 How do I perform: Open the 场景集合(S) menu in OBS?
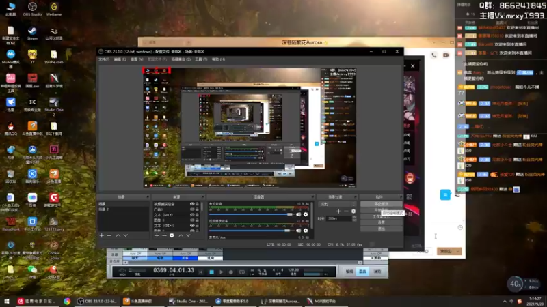181,59
